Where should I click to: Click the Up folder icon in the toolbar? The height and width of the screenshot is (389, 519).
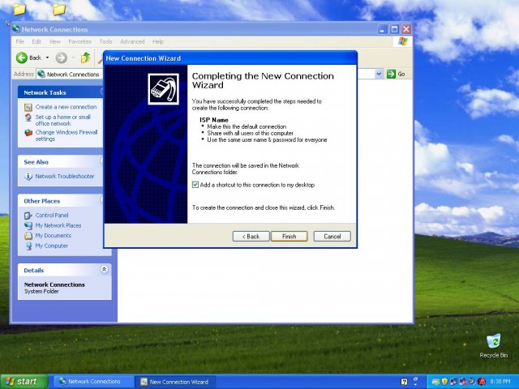85,58
